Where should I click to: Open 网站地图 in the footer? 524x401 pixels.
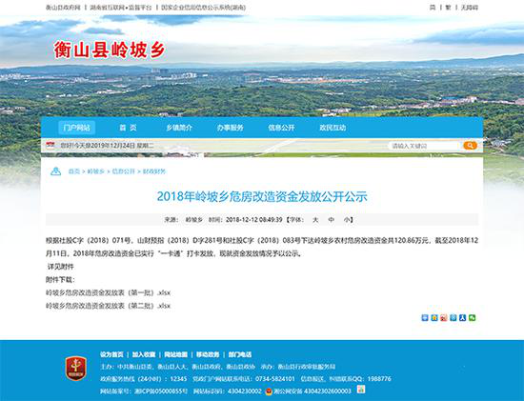click(176, 354)
